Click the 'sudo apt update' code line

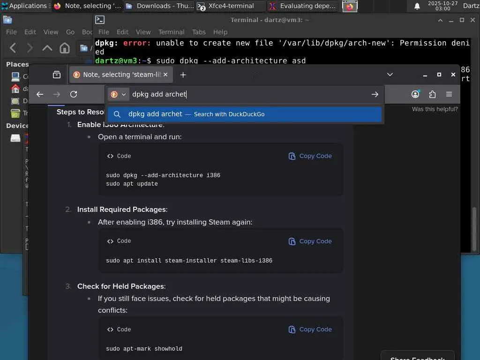point(132,184)
